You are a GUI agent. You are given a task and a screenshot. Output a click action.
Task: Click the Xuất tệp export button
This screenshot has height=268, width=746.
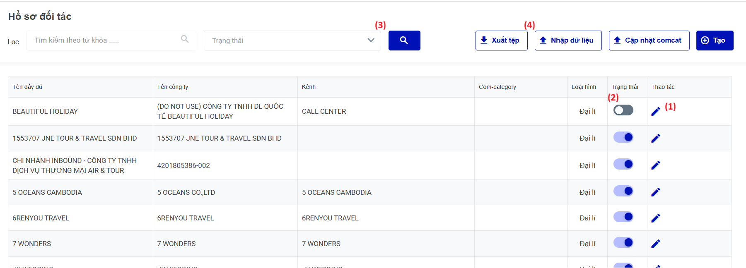click(x=502, y=41)
